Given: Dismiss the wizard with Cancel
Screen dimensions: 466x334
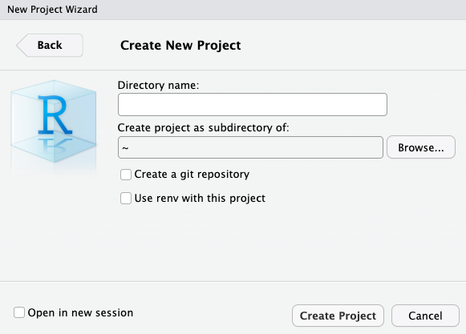Looking at the screenshot, I should 425,316.
